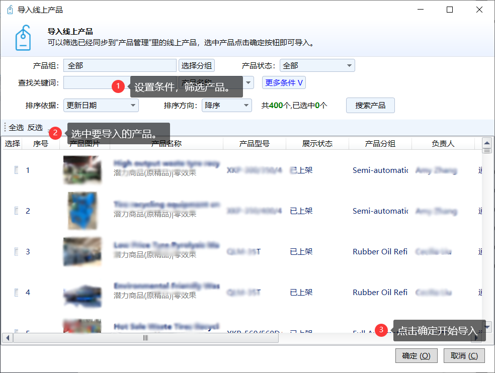The width and height of the screenshot is (495, 373).
Task: Click the red step 2 marker badge
Action: [55, 133]
